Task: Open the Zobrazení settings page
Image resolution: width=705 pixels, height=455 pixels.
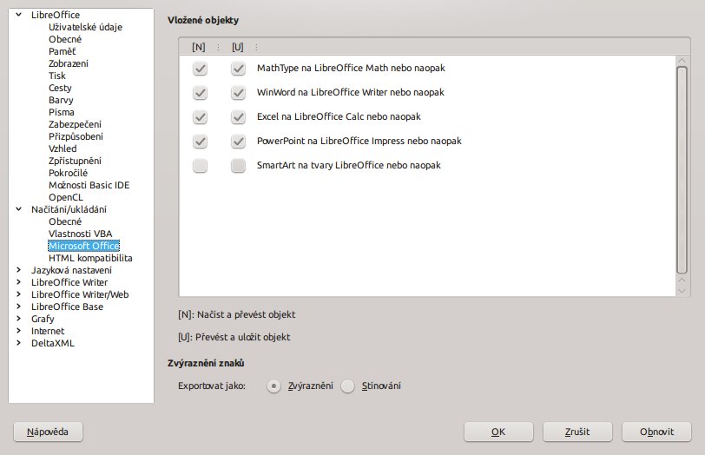Action: (69, 63)
